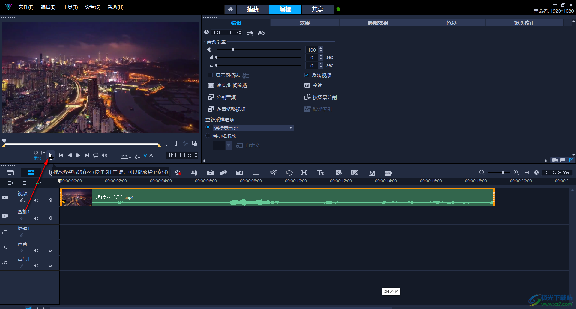576x309 pixels.
Task: Click fade-in duration slider handle
Action: [x=216, y=57]
